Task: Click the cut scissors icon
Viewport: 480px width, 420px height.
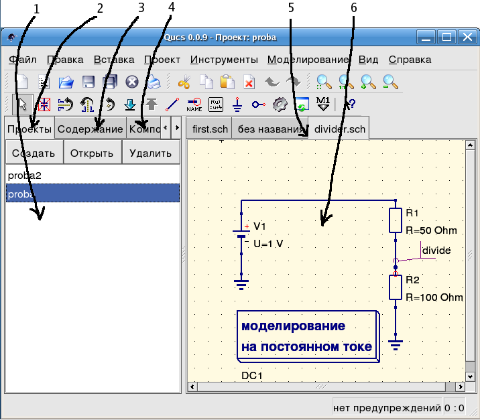Action: tap(184, 82)
